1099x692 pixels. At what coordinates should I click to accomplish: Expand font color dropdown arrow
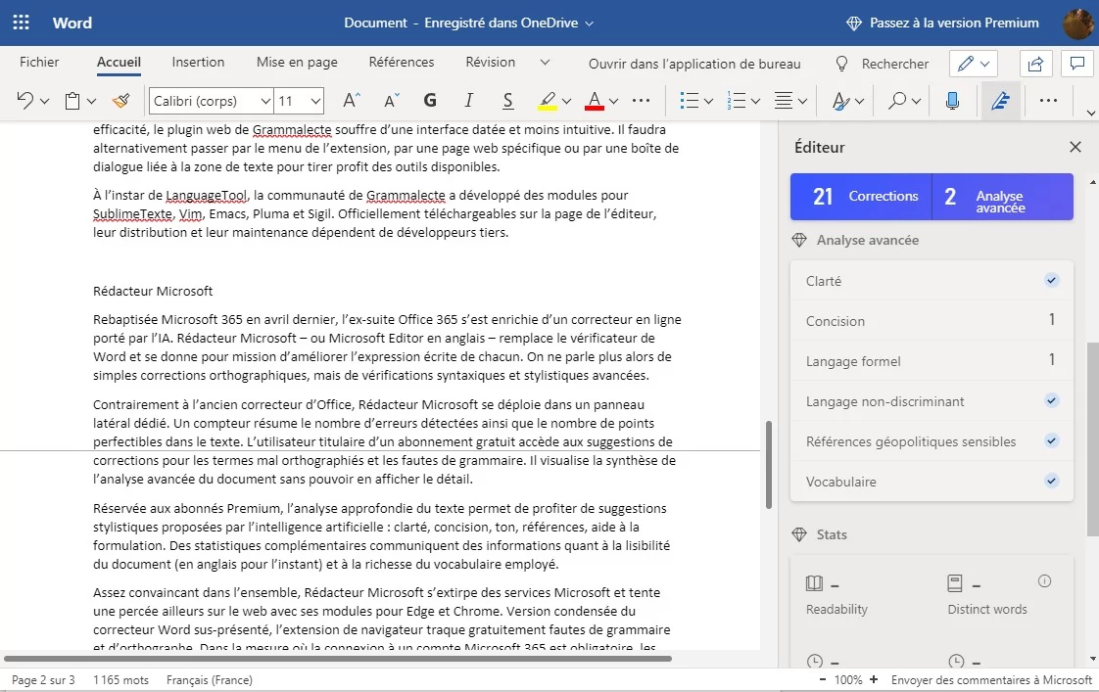click(613, 102)
